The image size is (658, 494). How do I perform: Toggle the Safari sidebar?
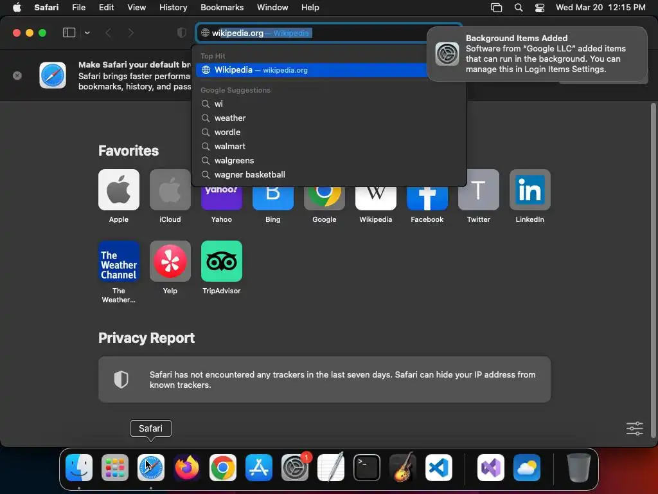69,33
